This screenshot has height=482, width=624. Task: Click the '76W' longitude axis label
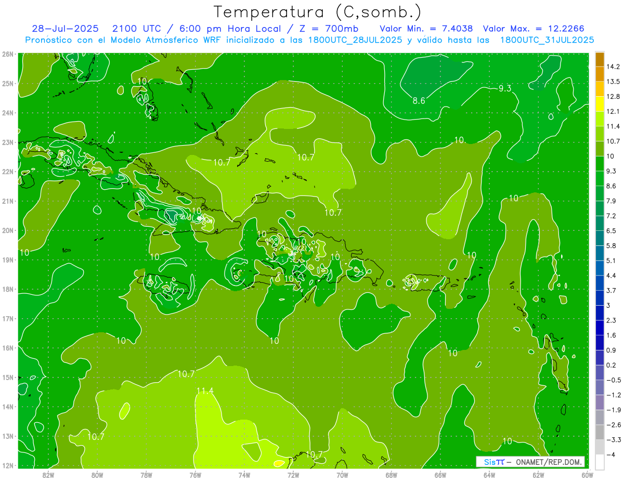pyautogui.click(x=195, y=475)
